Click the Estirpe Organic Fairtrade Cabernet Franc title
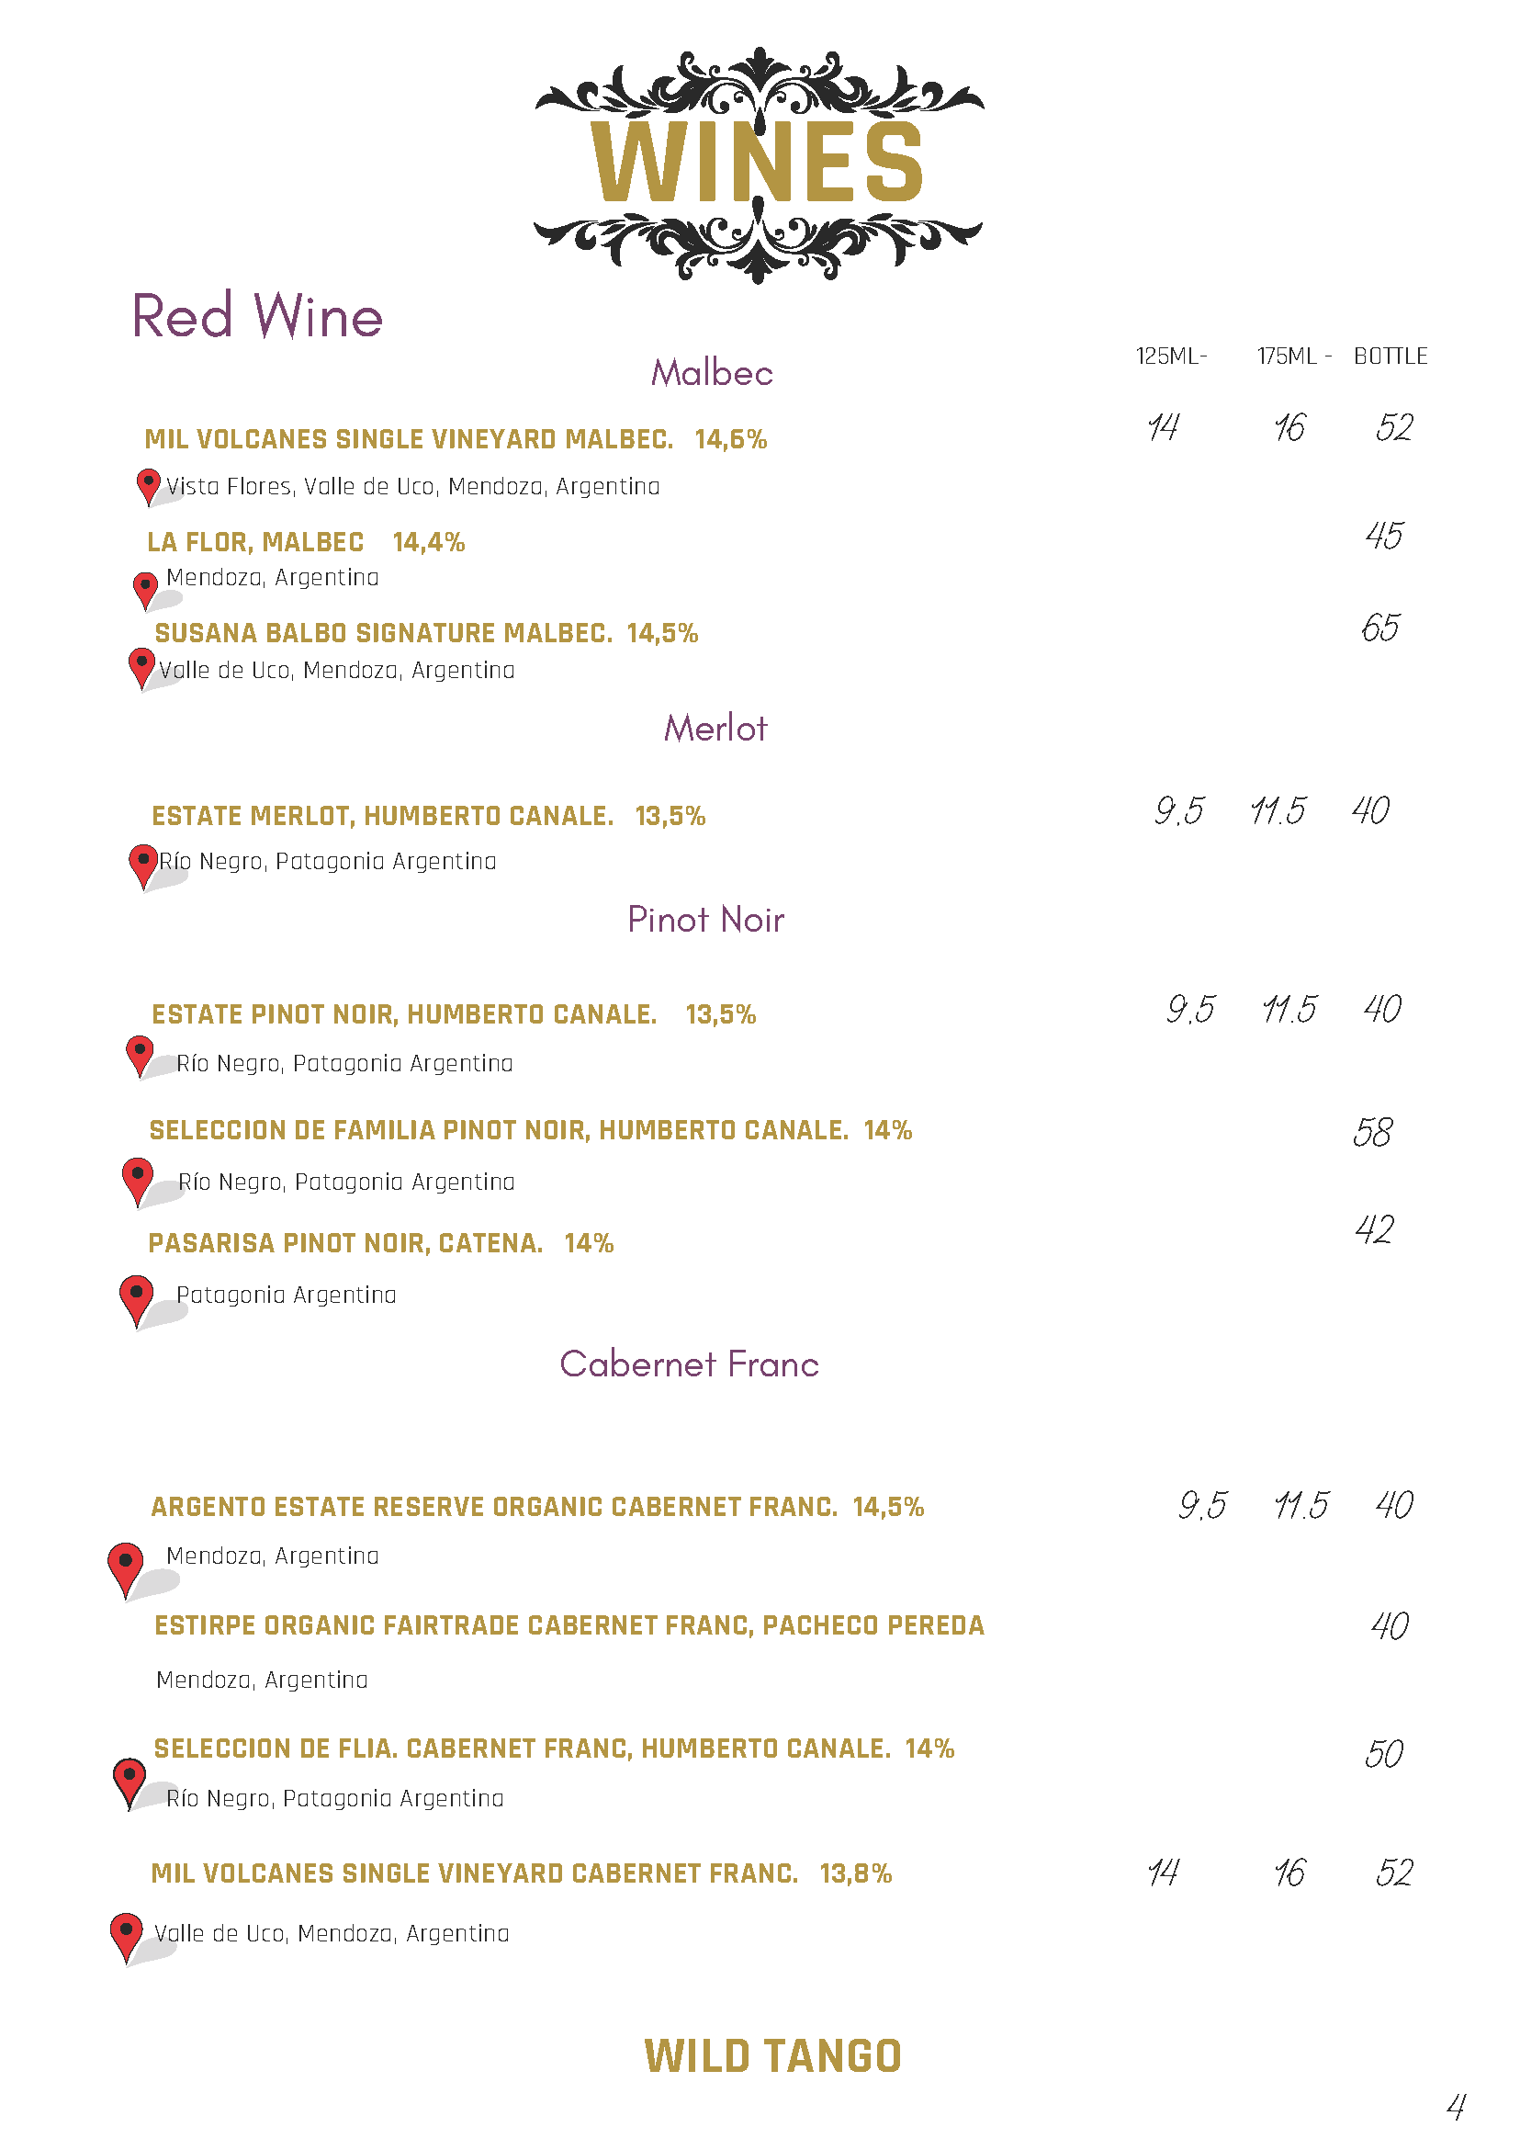Image resolution: width=1520 pixels, height=2150 pixels. (569, 1625)
